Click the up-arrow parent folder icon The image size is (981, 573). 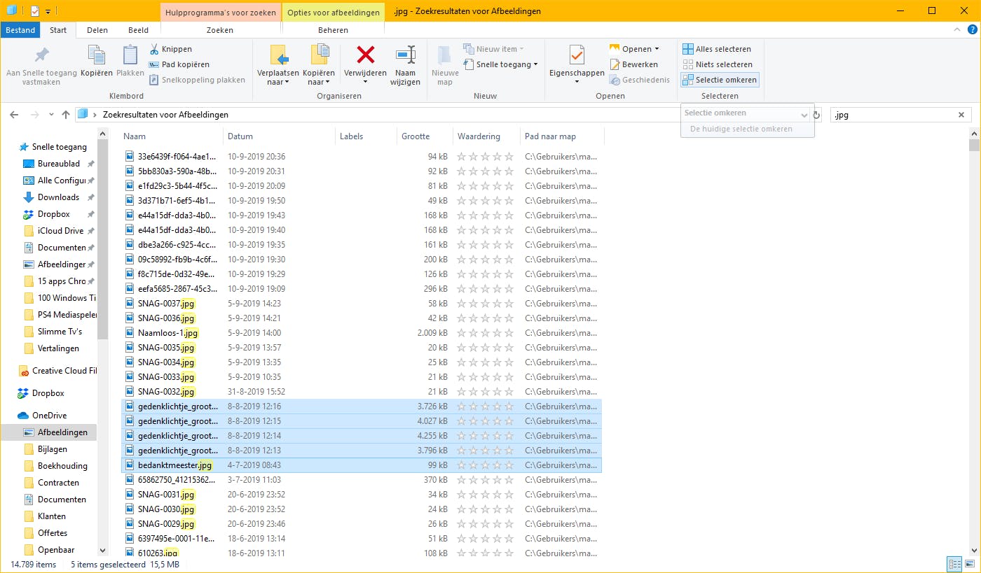(x=66, y=115)
